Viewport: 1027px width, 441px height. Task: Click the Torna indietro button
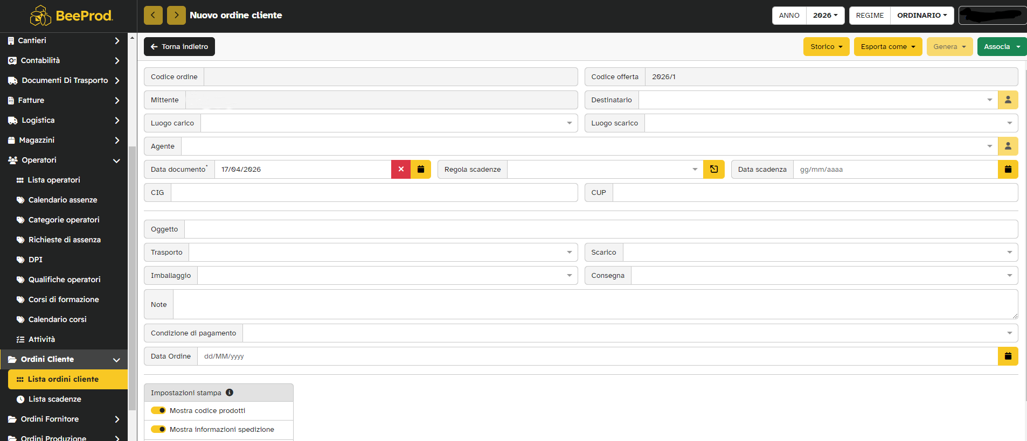[x=179, y=46]
